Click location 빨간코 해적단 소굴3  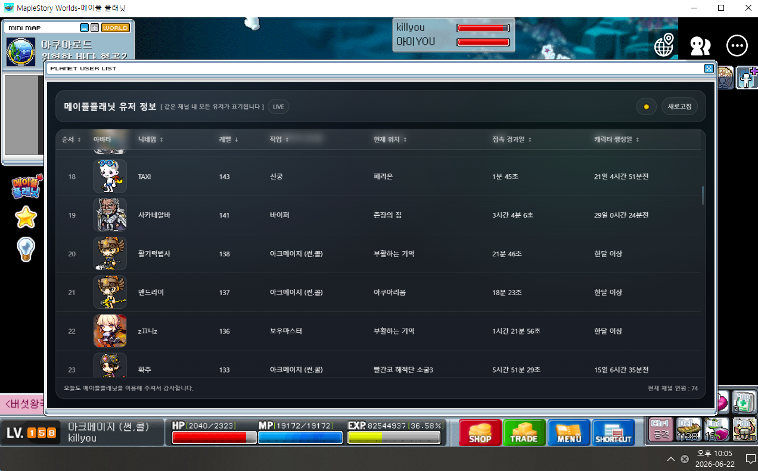click(x=403, y=370)
